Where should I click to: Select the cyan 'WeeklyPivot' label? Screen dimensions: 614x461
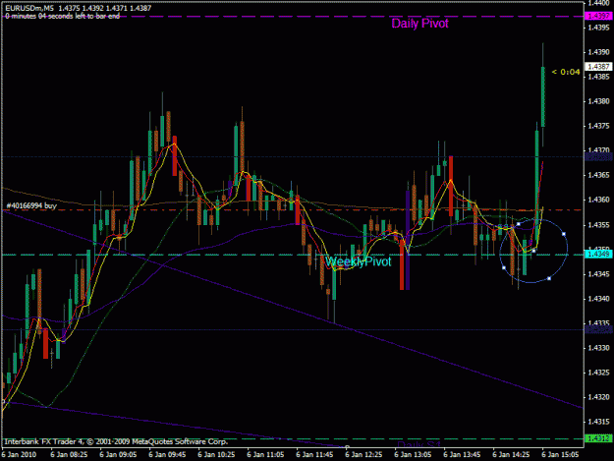[x=358, y=261]
